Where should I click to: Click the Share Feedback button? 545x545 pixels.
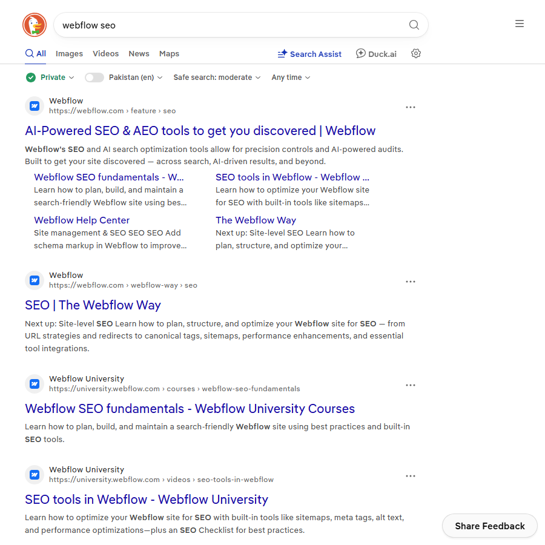tap(490, 526)
